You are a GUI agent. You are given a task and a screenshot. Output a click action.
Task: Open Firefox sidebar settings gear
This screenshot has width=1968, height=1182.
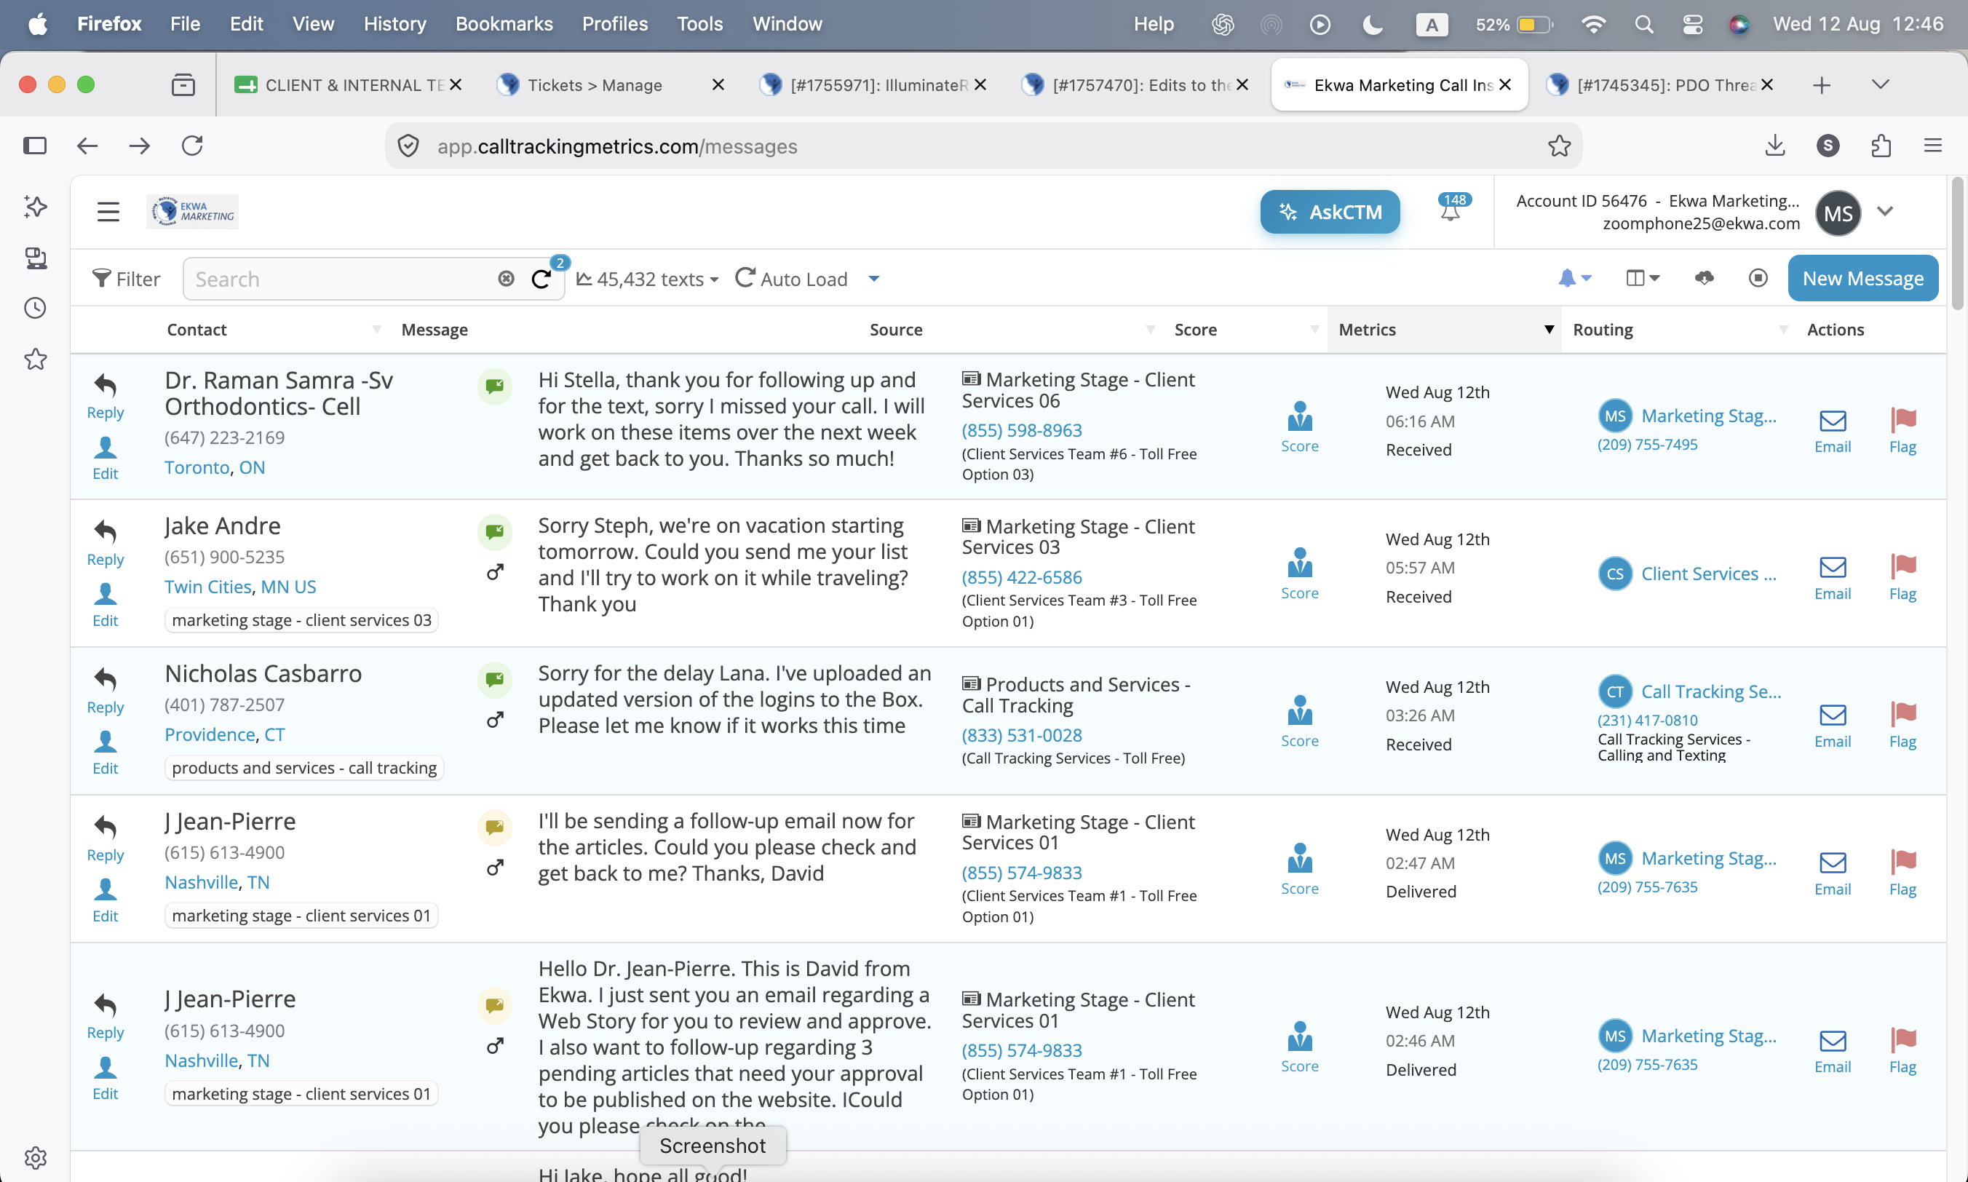pyautogui.click(x=35, y=1157)
